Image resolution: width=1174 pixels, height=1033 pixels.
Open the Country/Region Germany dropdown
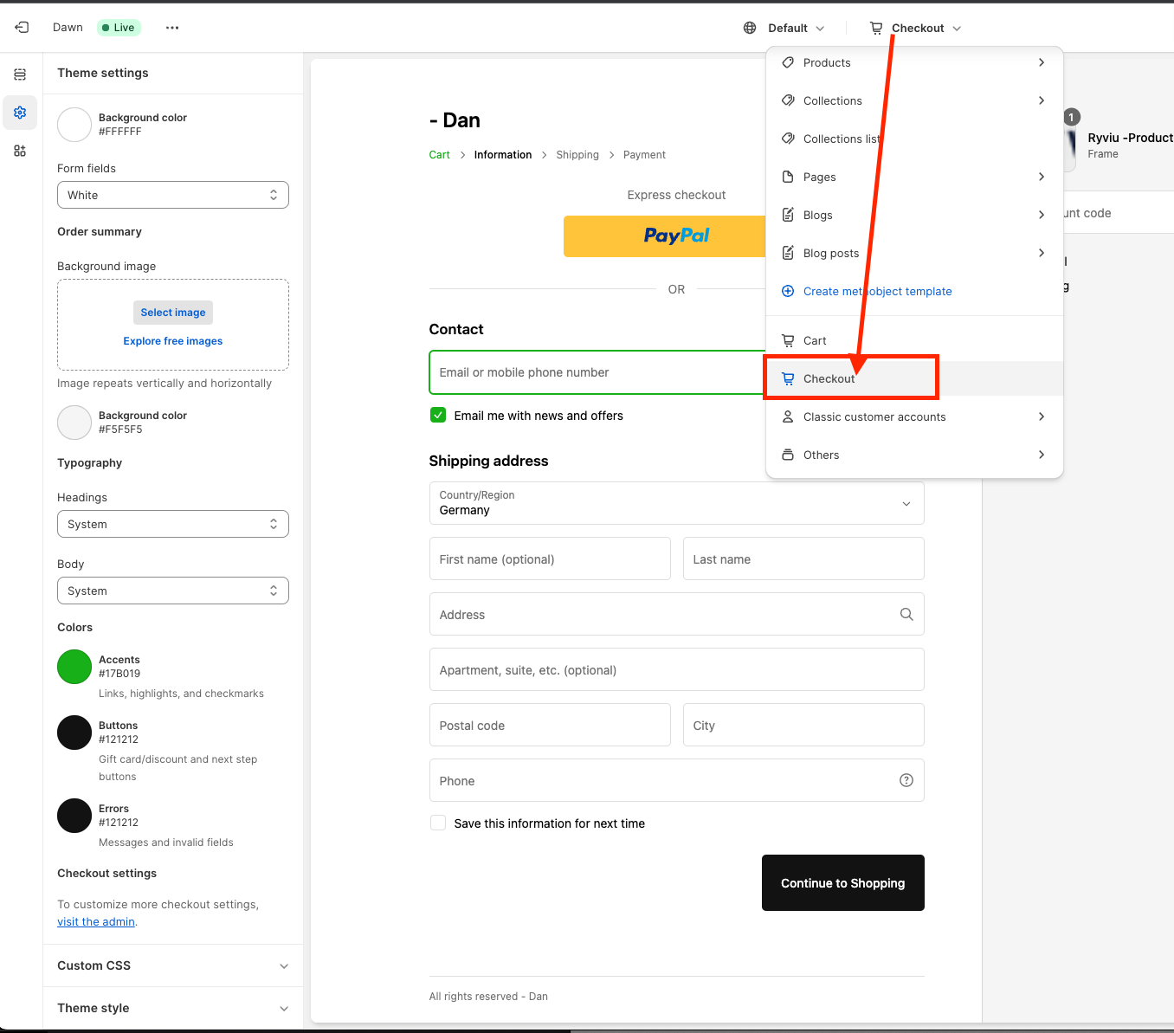pos(677,503)
